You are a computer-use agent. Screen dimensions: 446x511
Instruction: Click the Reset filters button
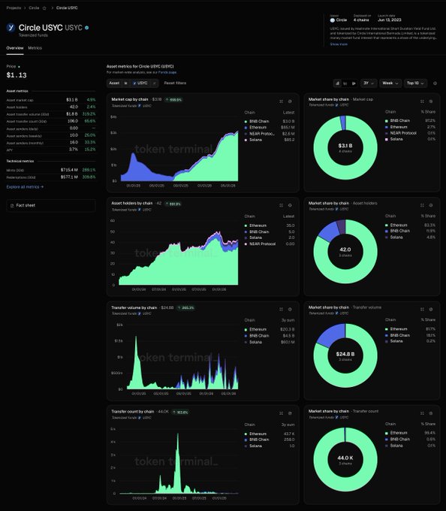[x=175, y=83]
